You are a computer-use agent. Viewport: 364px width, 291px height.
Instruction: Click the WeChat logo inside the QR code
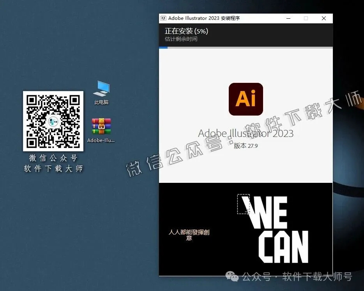[x=53, y=121]
